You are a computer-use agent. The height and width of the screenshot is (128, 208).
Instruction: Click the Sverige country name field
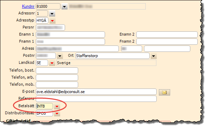(106, 63)
